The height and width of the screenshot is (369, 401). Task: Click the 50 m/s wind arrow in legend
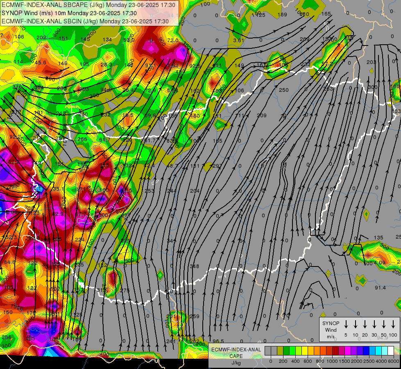click(x=384, y=324)
